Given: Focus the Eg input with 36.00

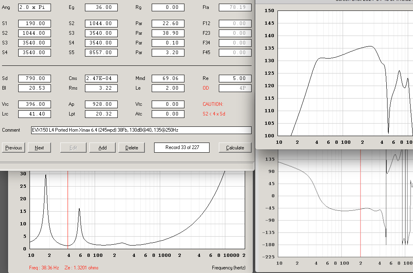Looking at the screenshot, I should 101,7.
